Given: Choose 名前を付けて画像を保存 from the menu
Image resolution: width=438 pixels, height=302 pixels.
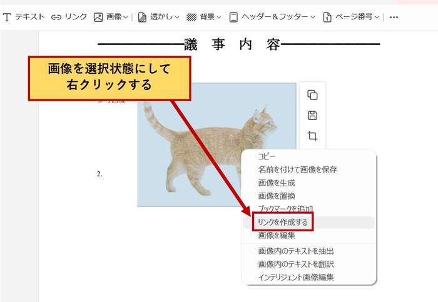Looking at the screenshot, I should point(308,169).
